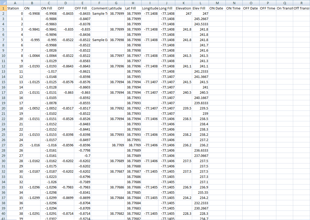Select the Comment cell in row 2
This screenshot has height=220, width=310.
point(99,13)
